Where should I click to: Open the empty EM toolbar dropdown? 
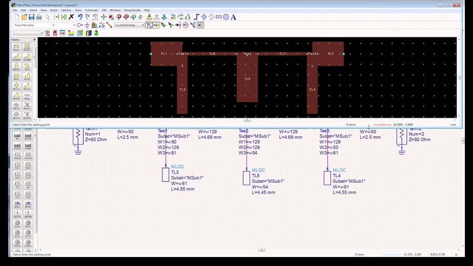[28, 33]
